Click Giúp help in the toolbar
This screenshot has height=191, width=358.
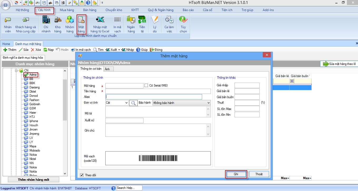(142, 50)
